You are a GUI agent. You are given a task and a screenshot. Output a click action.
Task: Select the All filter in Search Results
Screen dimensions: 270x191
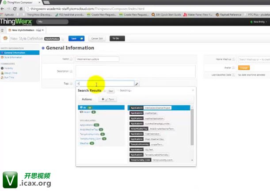click(x=101, y=108)
